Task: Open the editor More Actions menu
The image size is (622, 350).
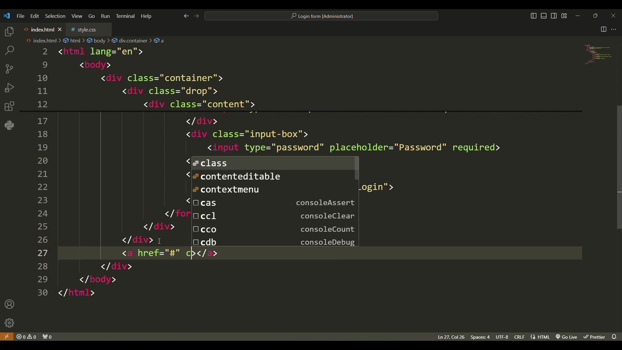Action: 614,29
